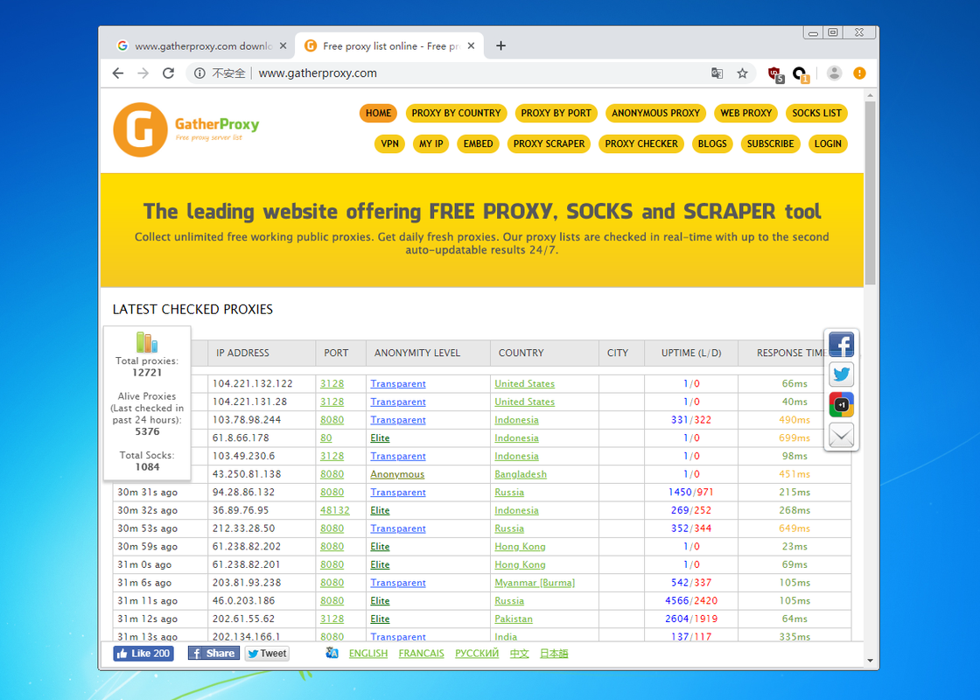Click uptime value 4566/2420
This screenshot has height=700, width=980.
point(691,600)
